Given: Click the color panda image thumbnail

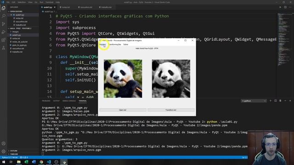Looking at the screenshot, I should (x=123, y=78).
